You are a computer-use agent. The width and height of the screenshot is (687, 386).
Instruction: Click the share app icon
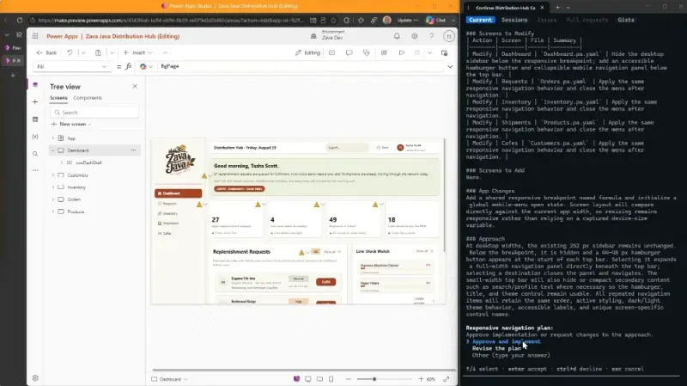click(x=384, y=52)
